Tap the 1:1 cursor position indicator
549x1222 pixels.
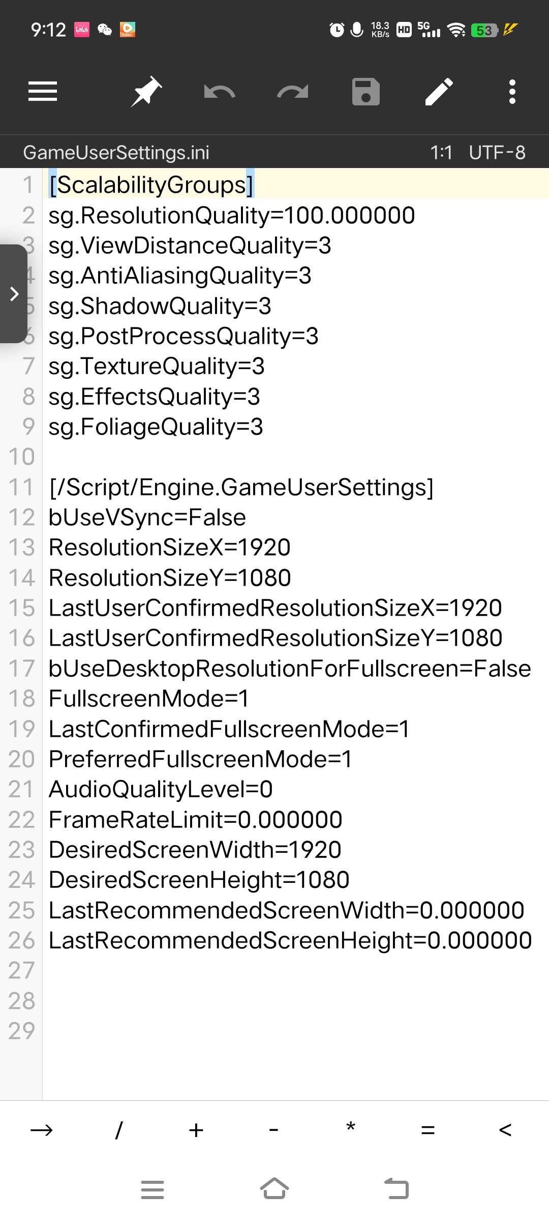[441, 152]
